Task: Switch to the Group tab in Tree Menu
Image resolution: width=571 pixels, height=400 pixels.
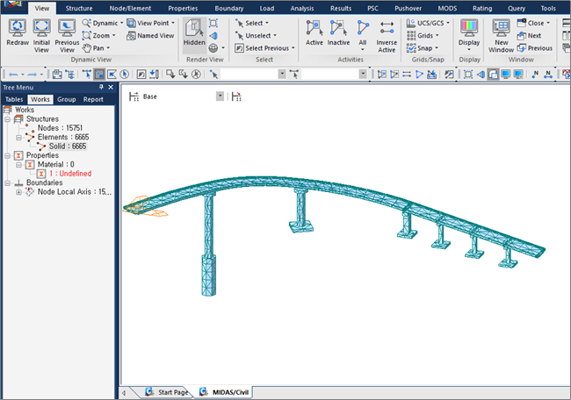Action: coord(67,100)
